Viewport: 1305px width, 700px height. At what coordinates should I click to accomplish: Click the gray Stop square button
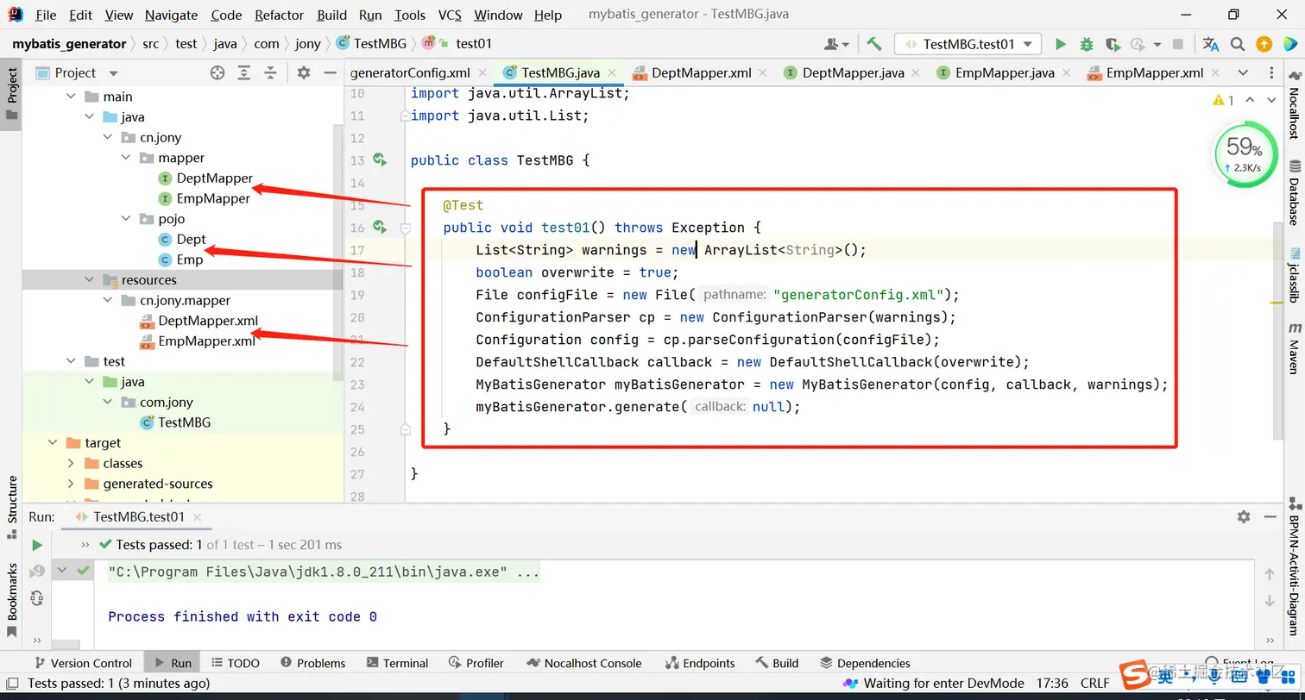[1178, 44]
